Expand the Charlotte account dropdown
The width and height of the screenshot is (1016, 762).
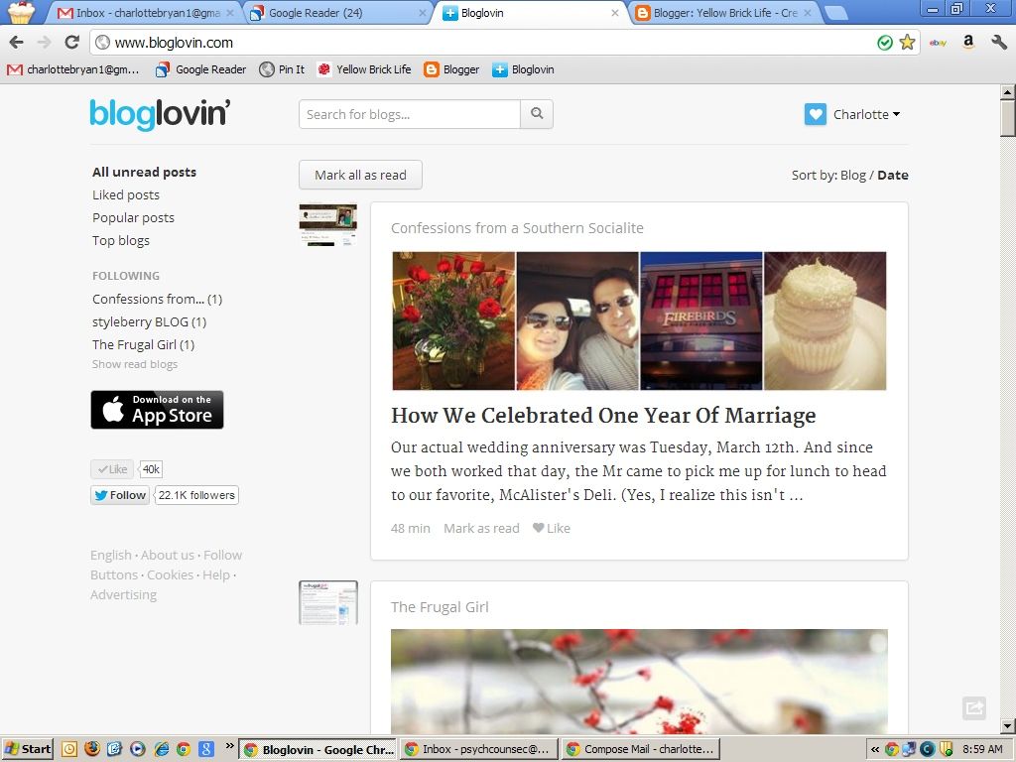(x=866, y=115)
